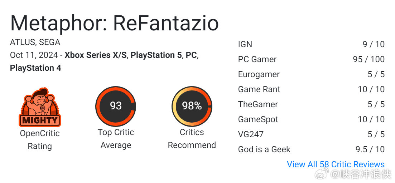Open View All 58 Critic Reviews link
This screenshot has height=183, width=395.
pos(336,164)
